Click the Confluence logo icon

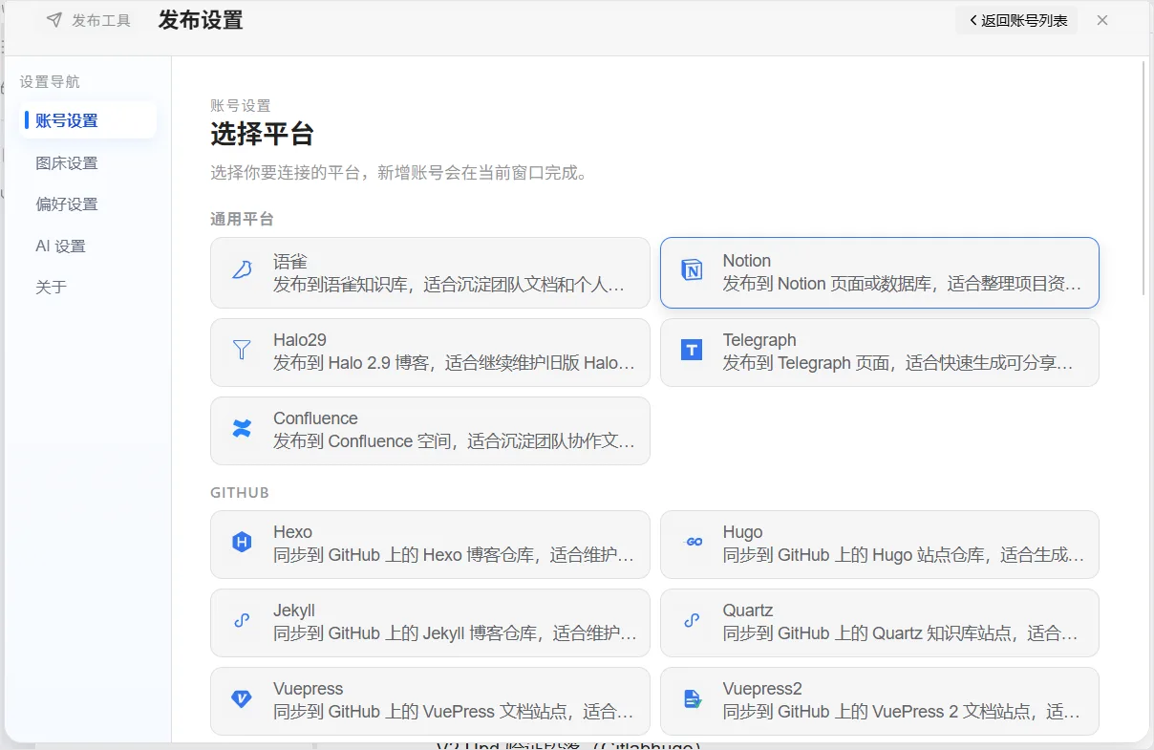point(242,428)
